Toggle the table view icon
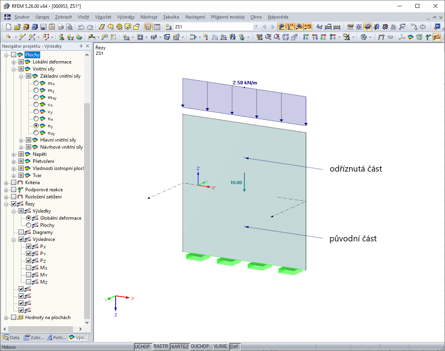The height and width of the screenshot is (351, 445). 157,27
